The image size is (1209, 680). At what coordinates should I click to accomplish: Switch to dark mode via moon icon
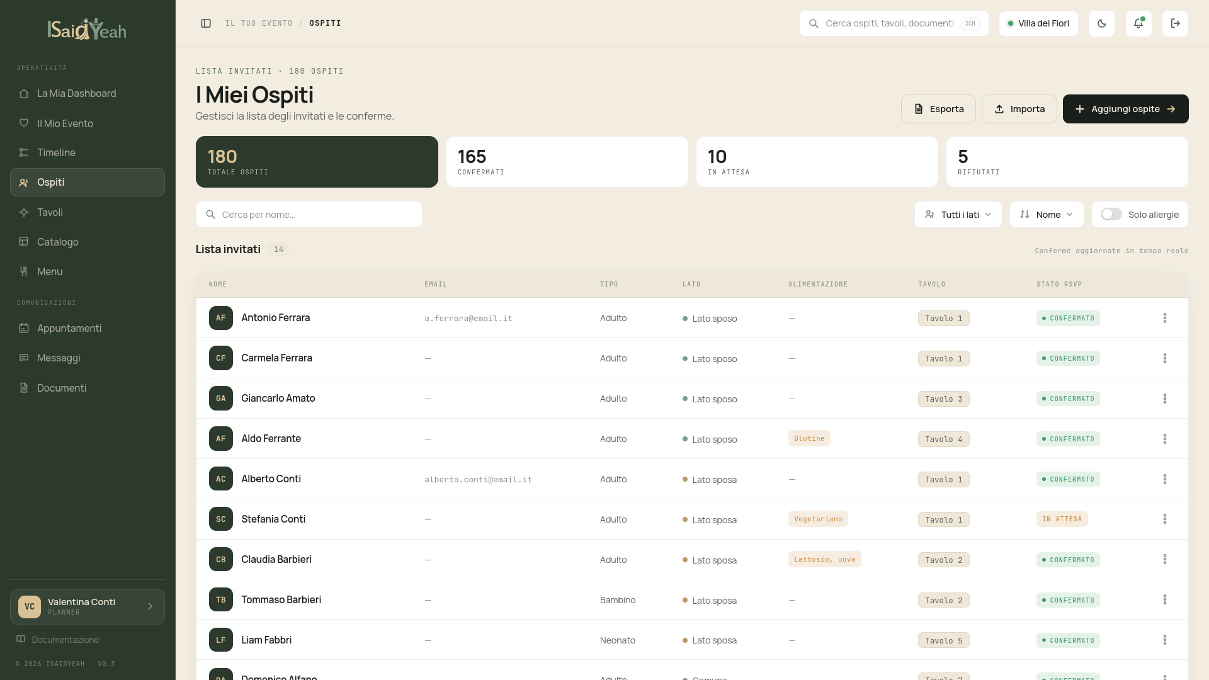(x=1101, y=23)
